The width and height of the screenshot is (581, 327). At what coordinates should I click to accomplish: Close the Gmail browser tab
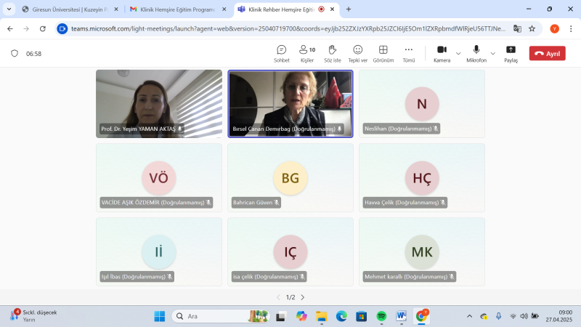coord(224,9)
